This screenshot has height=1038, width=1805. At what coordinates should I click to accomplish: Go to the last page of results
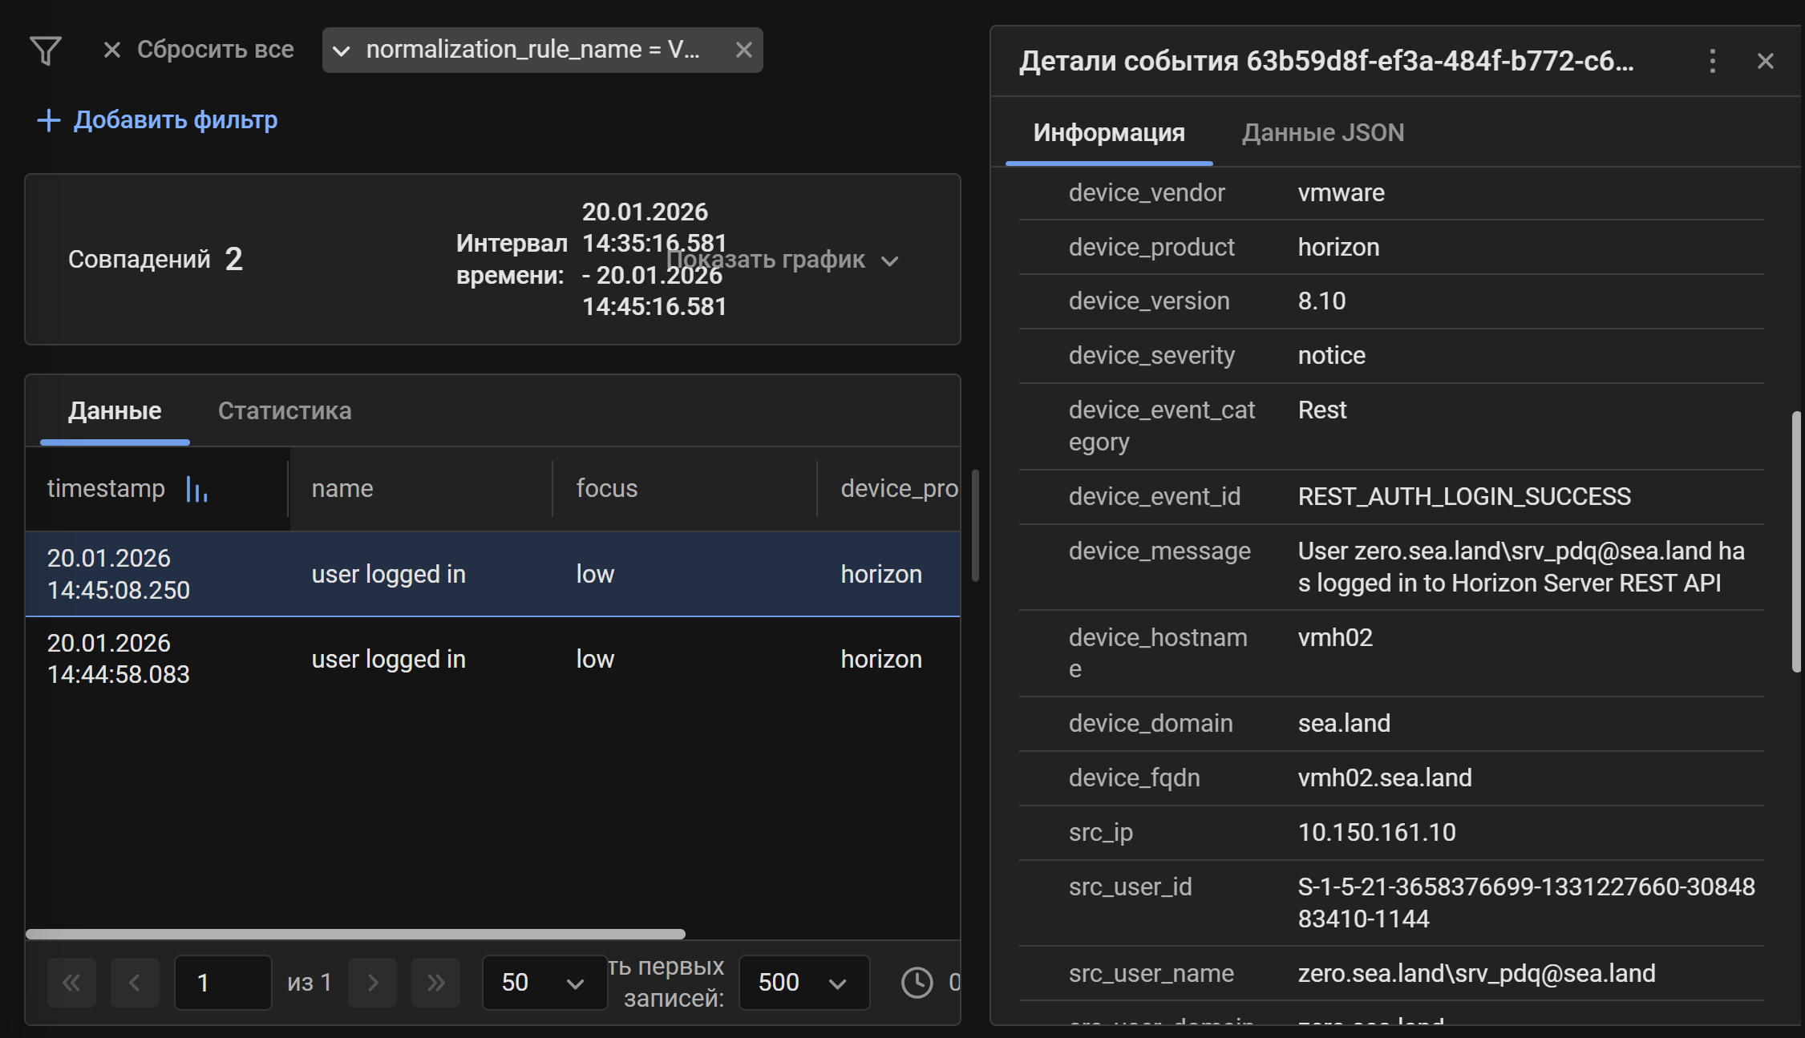[x=435, y=982]
